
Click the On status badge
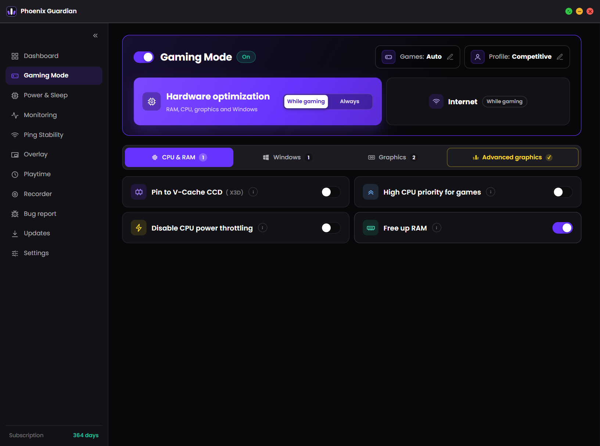point(246,57)
